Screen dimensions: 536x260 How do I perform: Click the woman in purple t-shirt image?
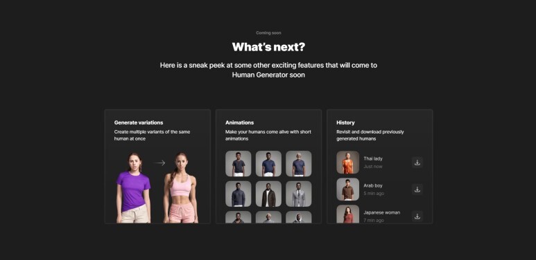click(x=133, y=188)
